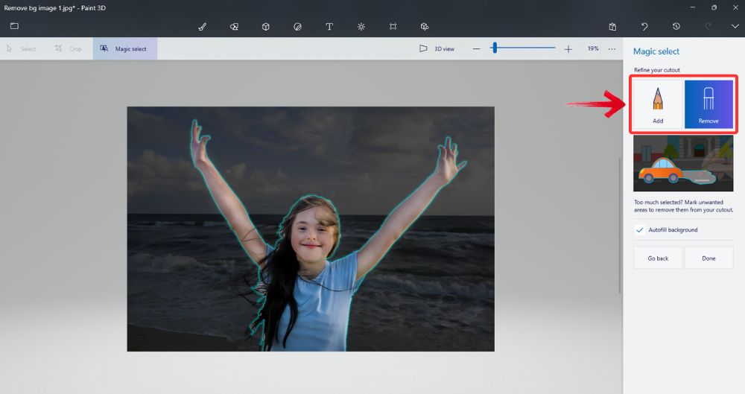The image size is (745, 394).
Task: Open the Effects tool
Action: point(361,26)
